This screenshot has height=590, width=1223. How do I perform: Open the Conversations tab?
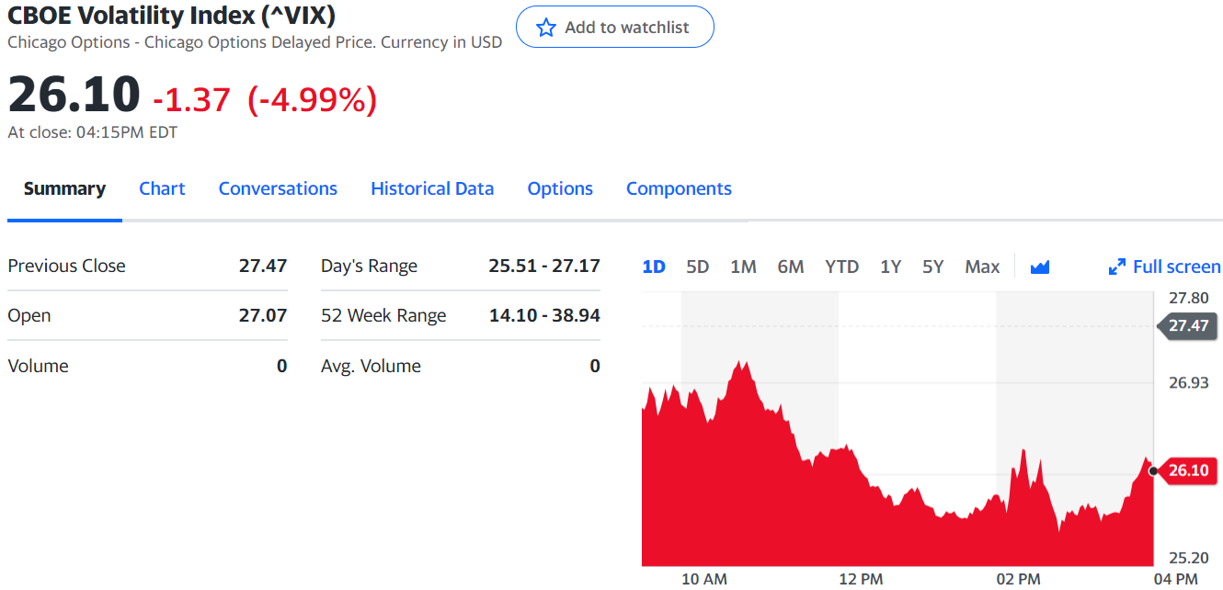tap(278, 188)
